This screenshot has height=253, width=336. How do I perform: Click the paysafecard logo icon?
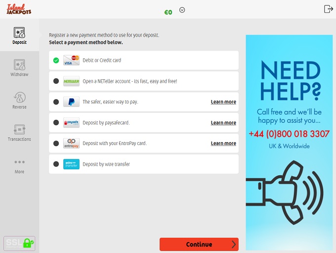71,123
